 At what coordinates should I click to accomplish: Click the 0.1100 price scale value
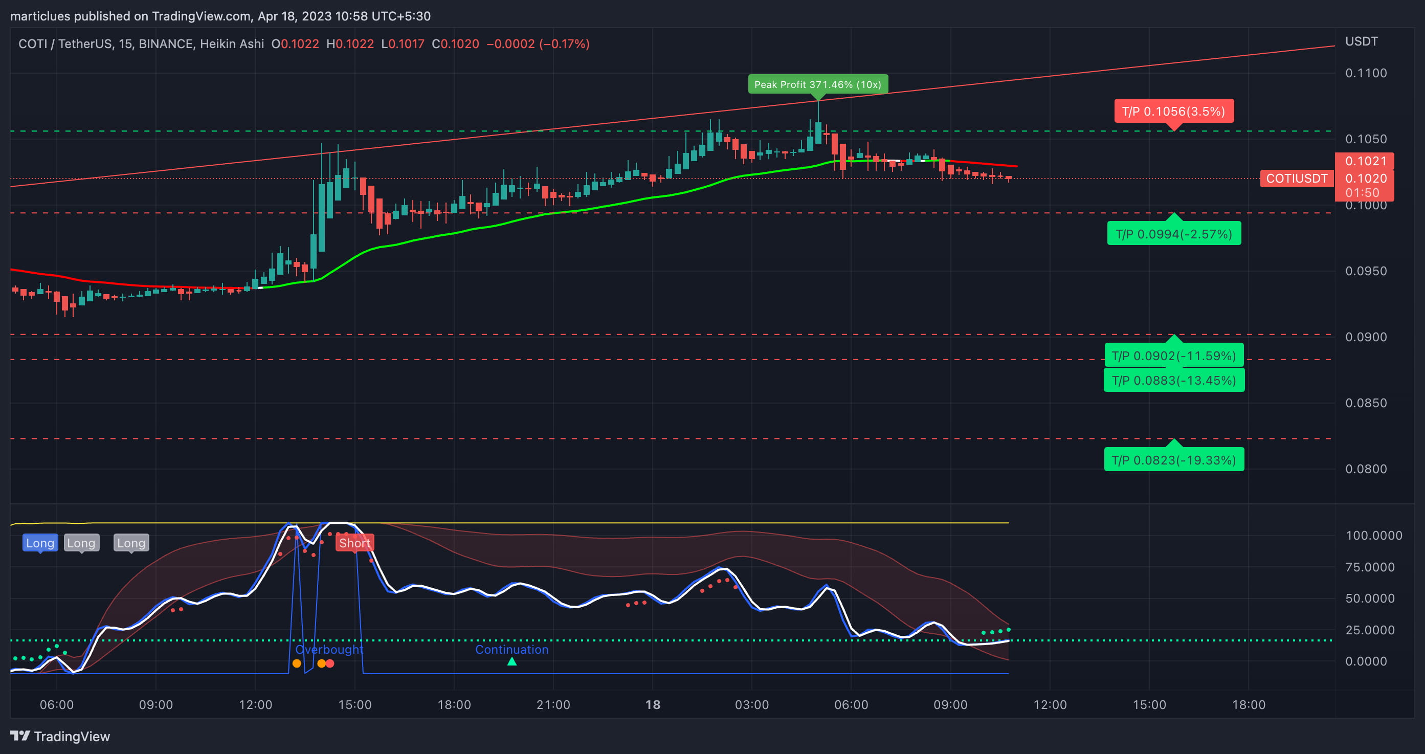(x=1366, y=73)
